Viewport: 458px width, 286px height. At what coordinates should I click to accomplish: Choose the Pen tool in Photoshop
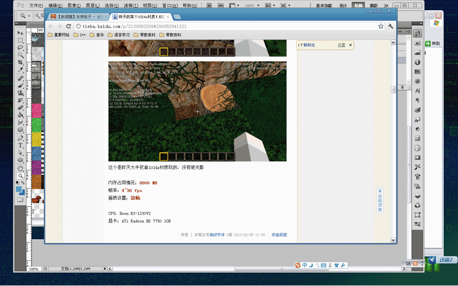click(x=20, y=138)
